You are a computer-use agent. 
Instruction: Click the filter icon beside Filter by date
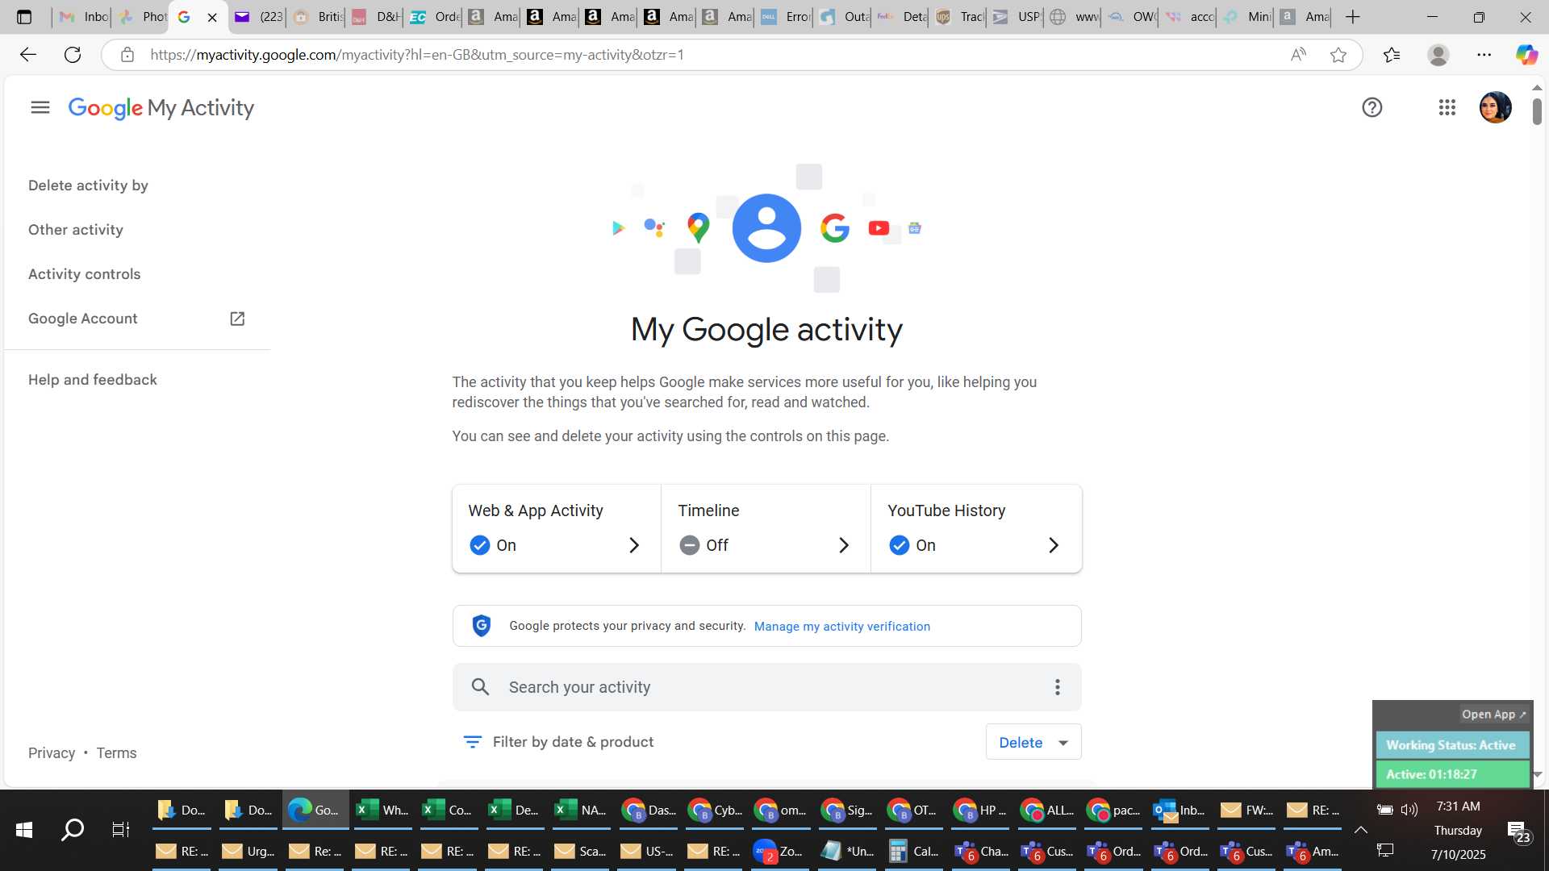point(473,742)
